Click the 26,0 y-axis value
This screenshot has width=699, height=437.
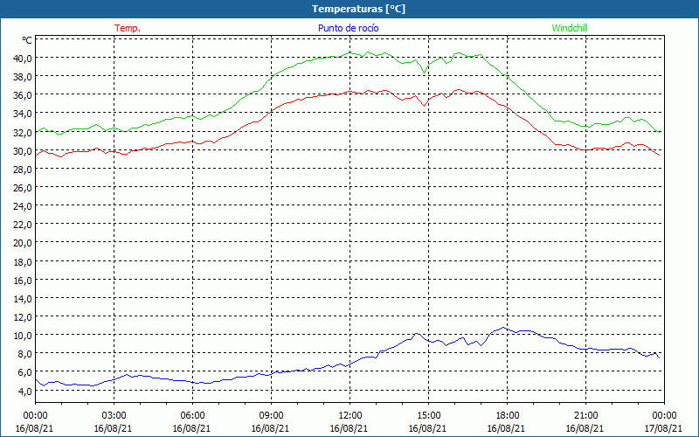click(24, 188)
